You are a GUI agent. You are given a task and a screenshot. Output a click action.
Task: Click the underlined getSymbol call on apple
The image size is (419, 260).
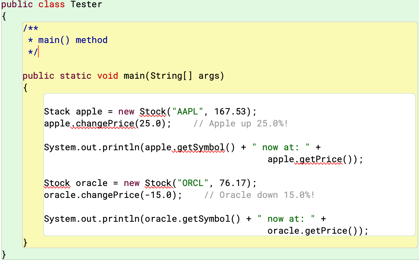coord(198,147)
